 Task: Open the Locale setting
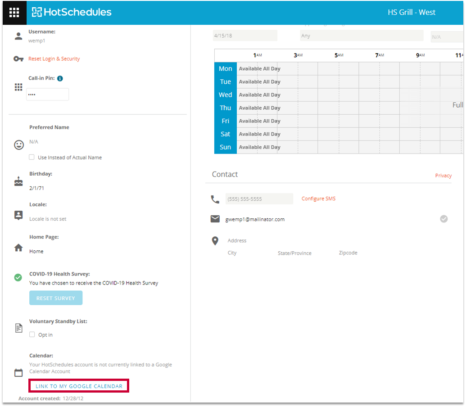[48, 219]
